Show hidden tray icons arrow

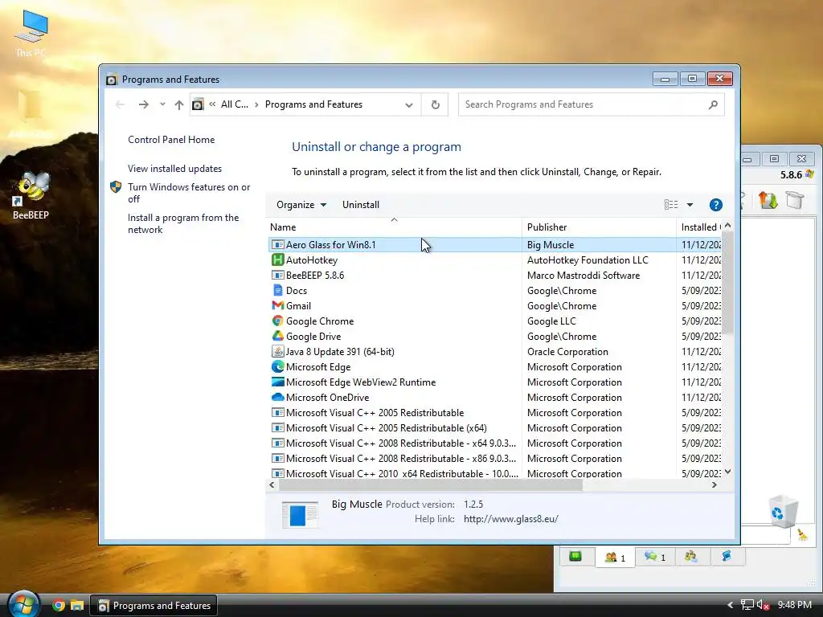point(730,605)
